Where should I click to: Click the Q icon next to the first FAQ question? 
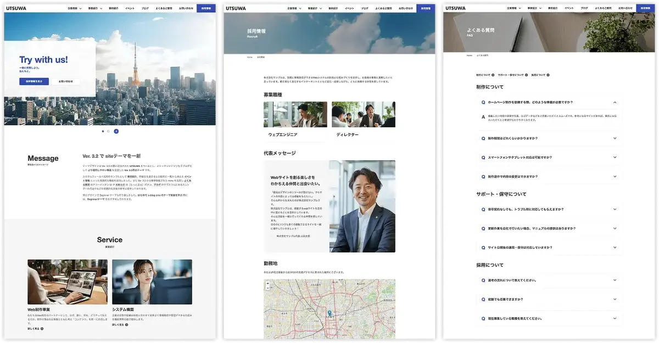point(483,102)
